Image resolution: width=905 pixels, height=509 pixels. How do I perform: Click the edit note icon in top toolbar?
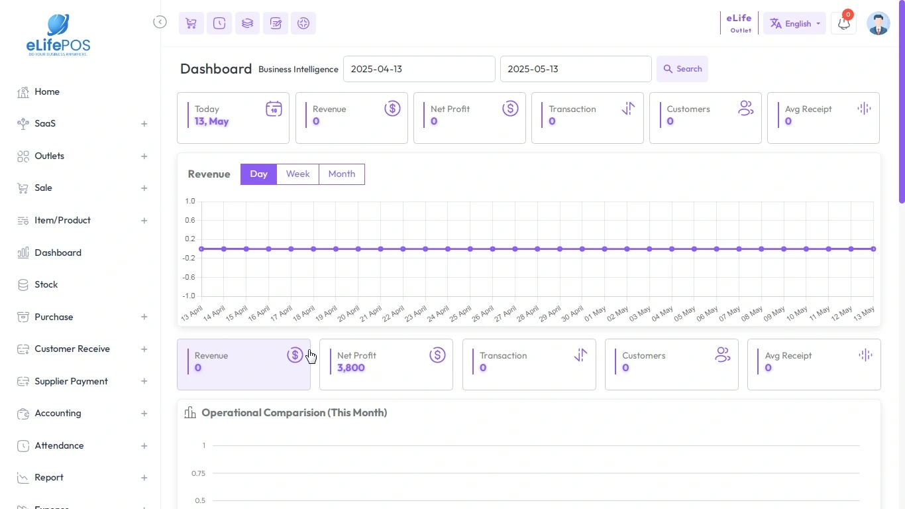(x=276, y=23)
